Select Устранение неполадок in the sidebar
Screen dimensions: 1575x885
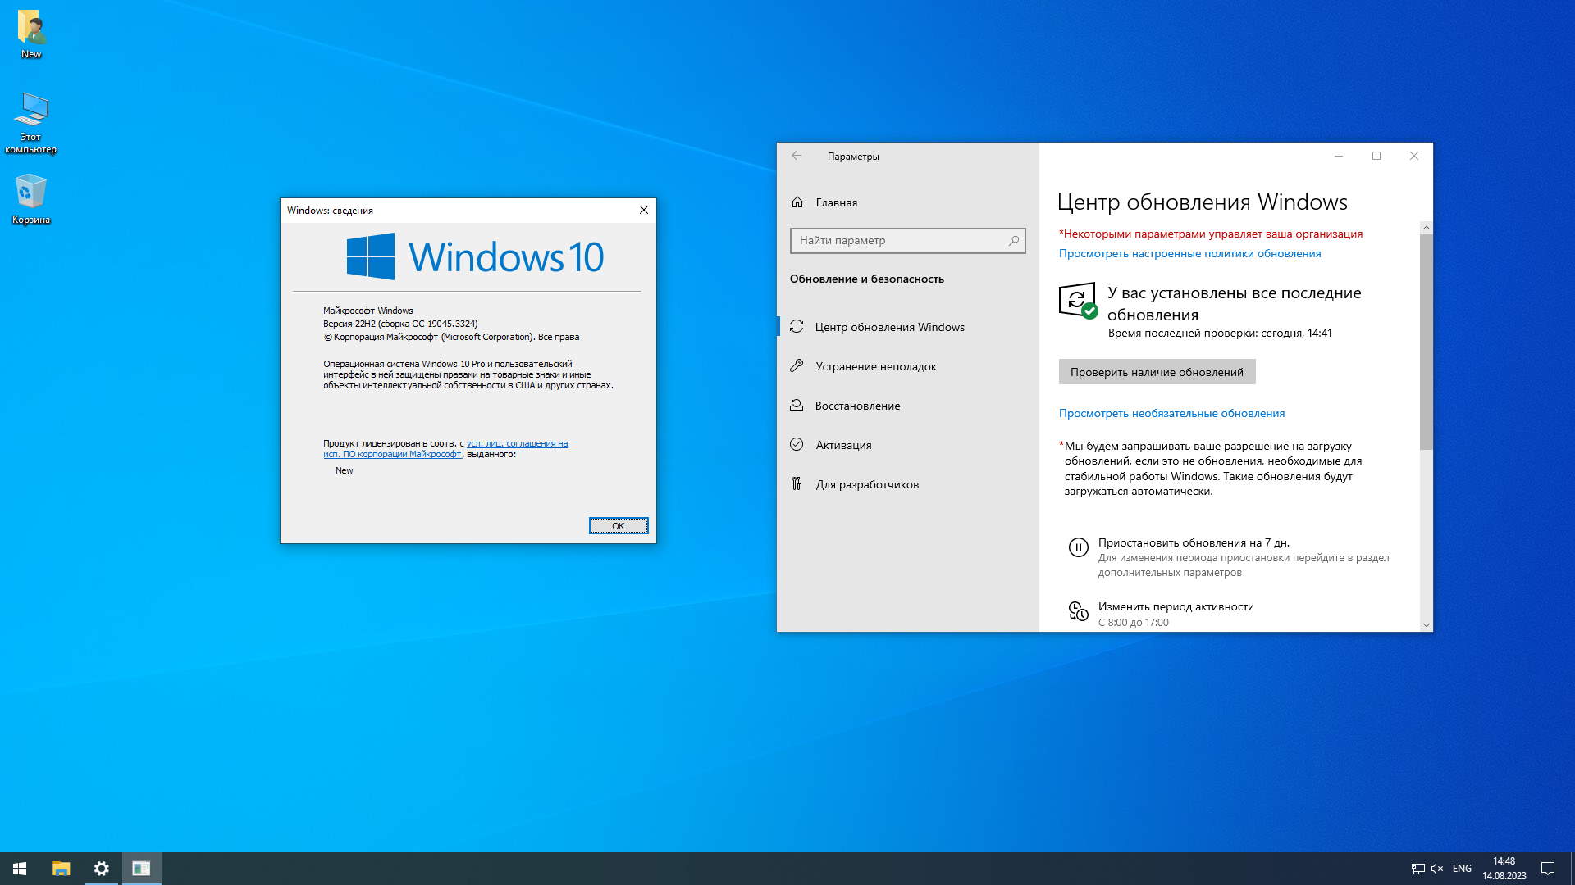pyautogui.click(x=875, y=366)
